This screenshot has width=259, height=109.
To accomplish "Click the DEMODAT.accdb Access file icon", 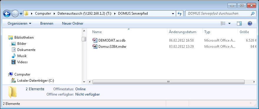I will [95, 40].
